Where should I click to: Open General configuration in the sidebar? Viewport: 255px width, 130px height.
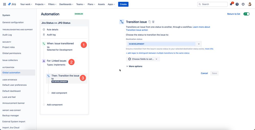pos(13,22)
